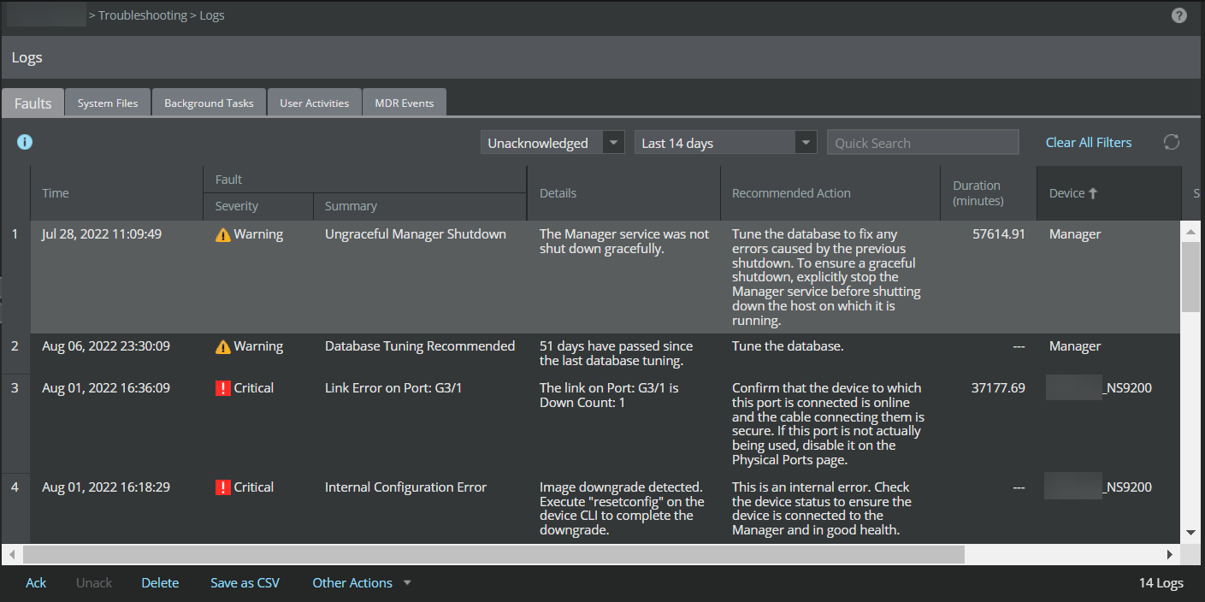This screenshot has height=602, width=1205.
Task: Click warning icon for Ungraceful Manager Shutdown
Action: point(223,234)
